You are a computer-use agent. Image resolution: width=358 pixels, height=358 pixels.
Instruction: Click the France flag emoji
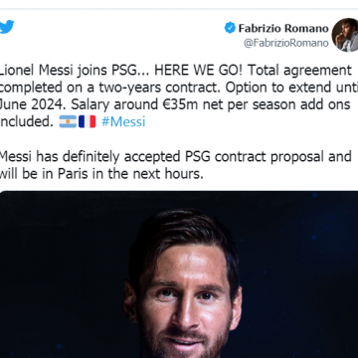[x=87, y=121]
